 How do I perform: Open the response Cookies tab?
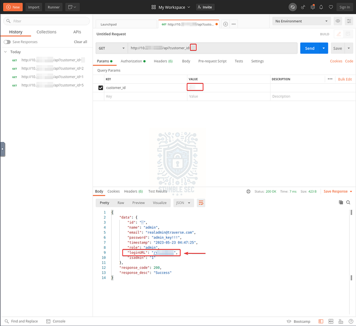point(113,191)
